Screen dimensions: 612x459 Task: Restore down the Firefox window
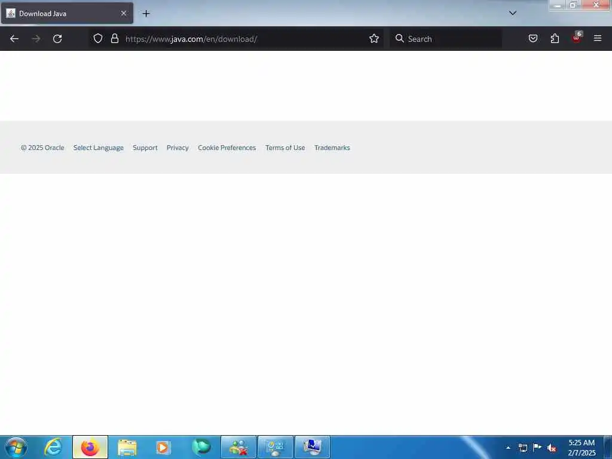(x=573, y=5)
